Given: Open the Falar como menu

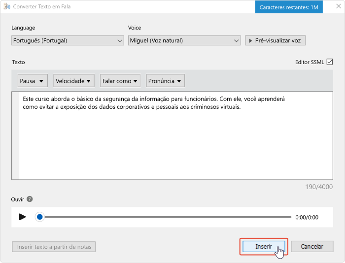Looking at the screenshot, I should pos(120,81).
